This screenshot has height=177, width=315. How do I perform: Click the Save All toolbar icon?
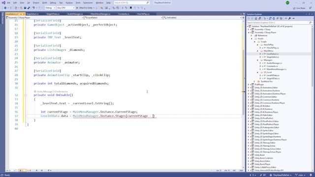point(29,8)
